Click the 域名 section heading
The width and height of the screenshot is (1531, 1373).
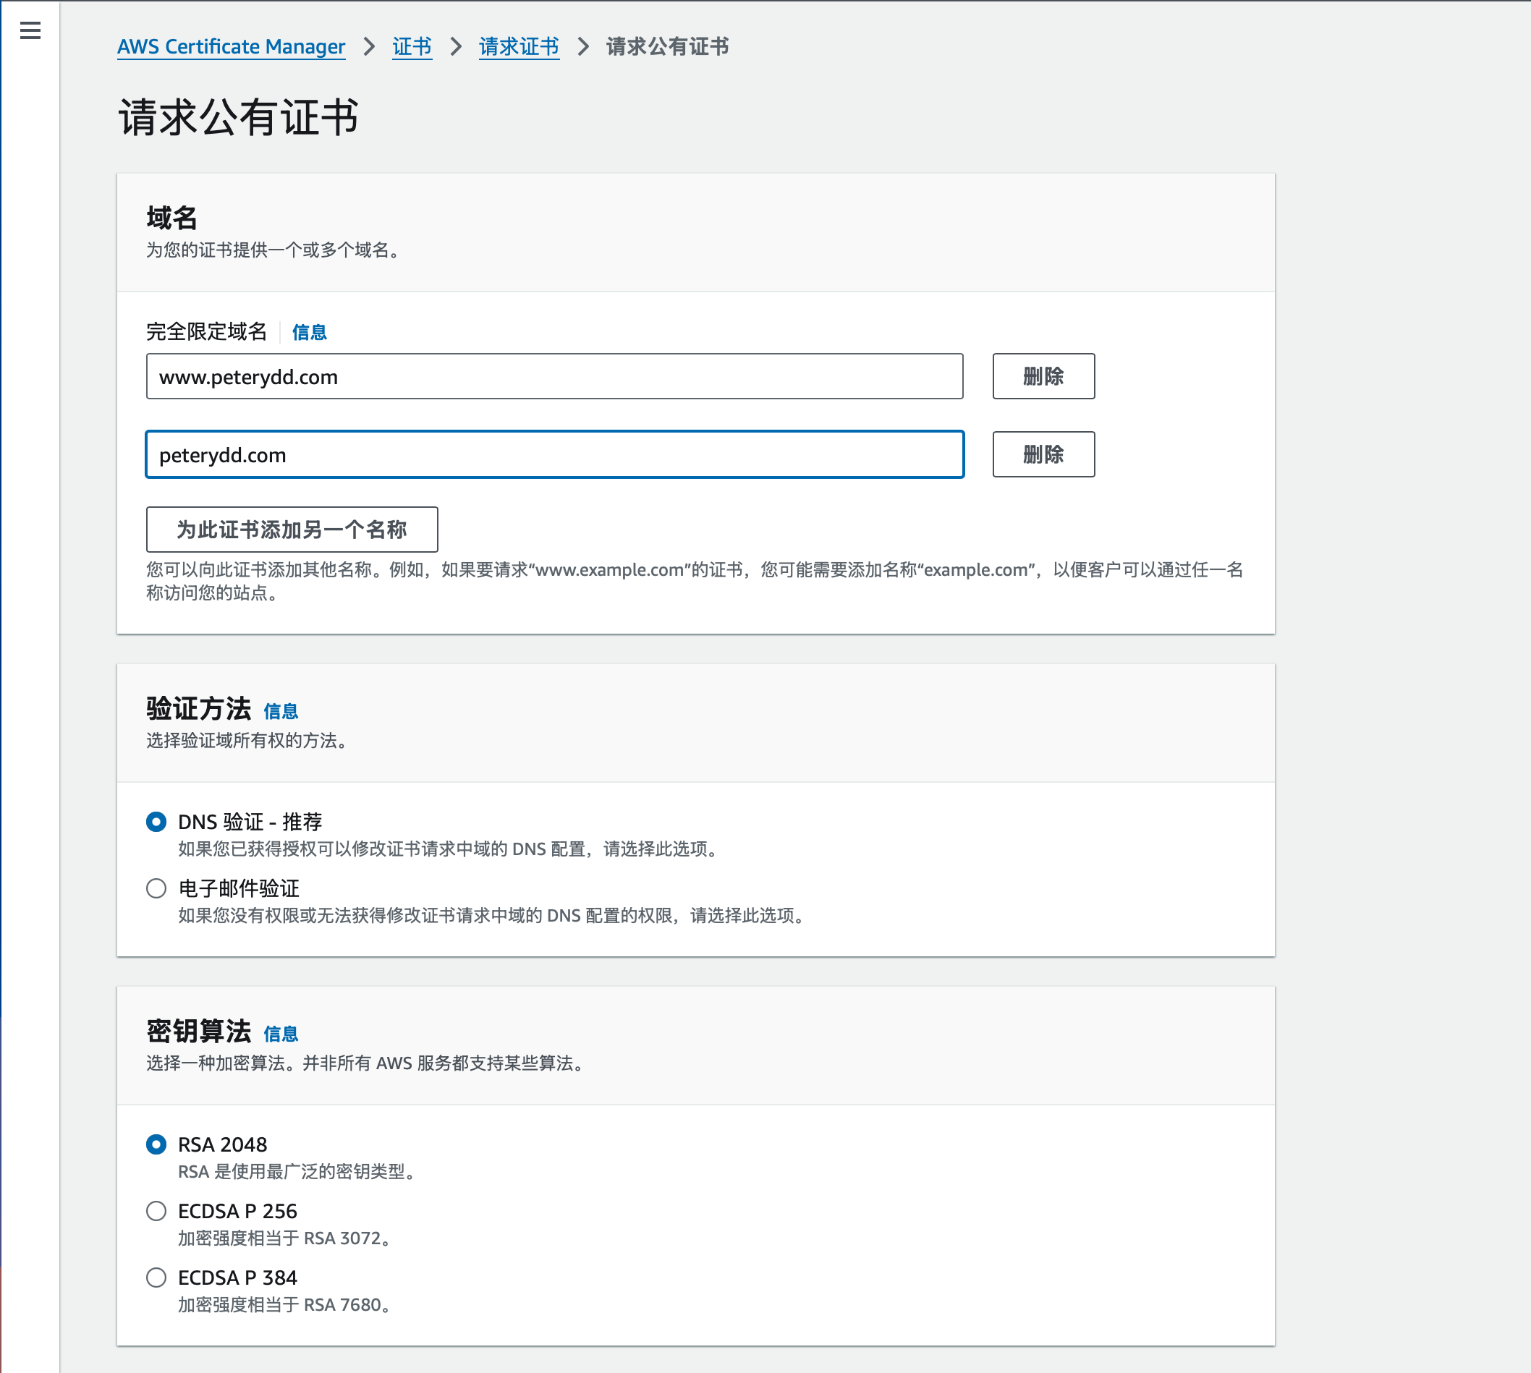(x=172, y=218)
